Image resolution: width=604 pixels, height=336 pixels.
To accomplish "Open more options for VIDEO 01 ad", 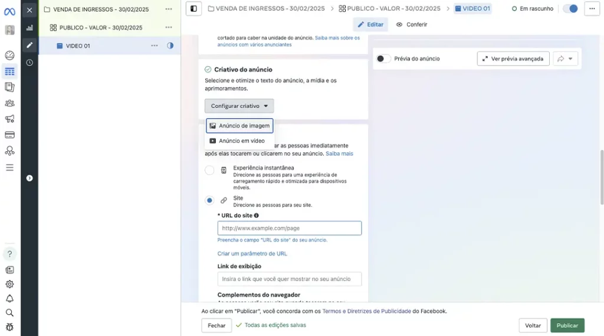I will point(155,45).
